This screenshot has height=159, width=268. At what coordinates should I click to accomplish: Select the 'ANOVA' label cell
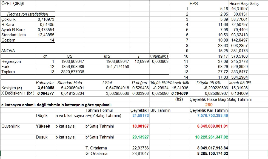8,51
